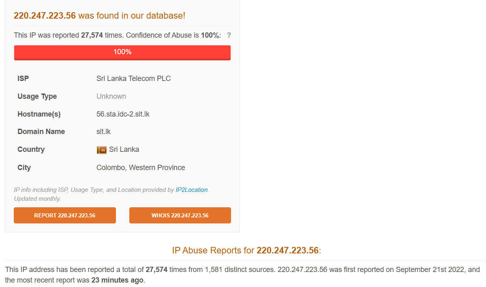486x287 pixels.
Task: Select the ISP name Sri Lanka Telecom PLC
Action: point(133,78)
